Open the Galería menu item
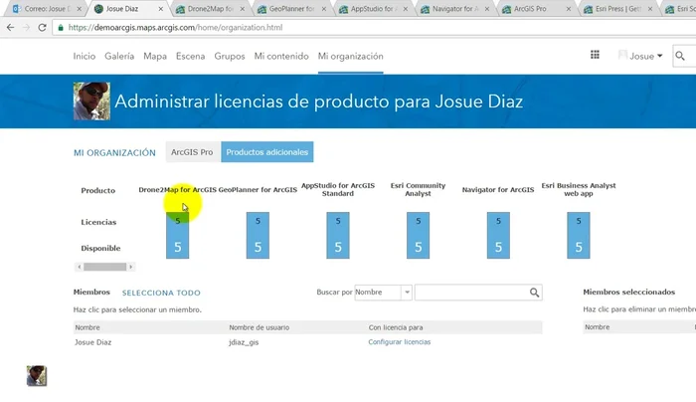Screen dimensions: 696x402 (x=119, y=57)
